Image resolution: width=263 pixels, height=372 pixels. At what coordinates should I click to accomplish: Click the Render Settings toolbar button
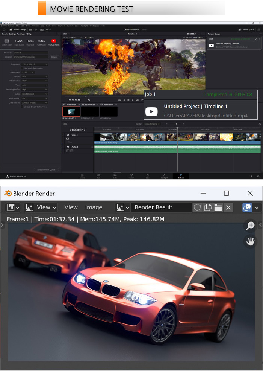18,30
